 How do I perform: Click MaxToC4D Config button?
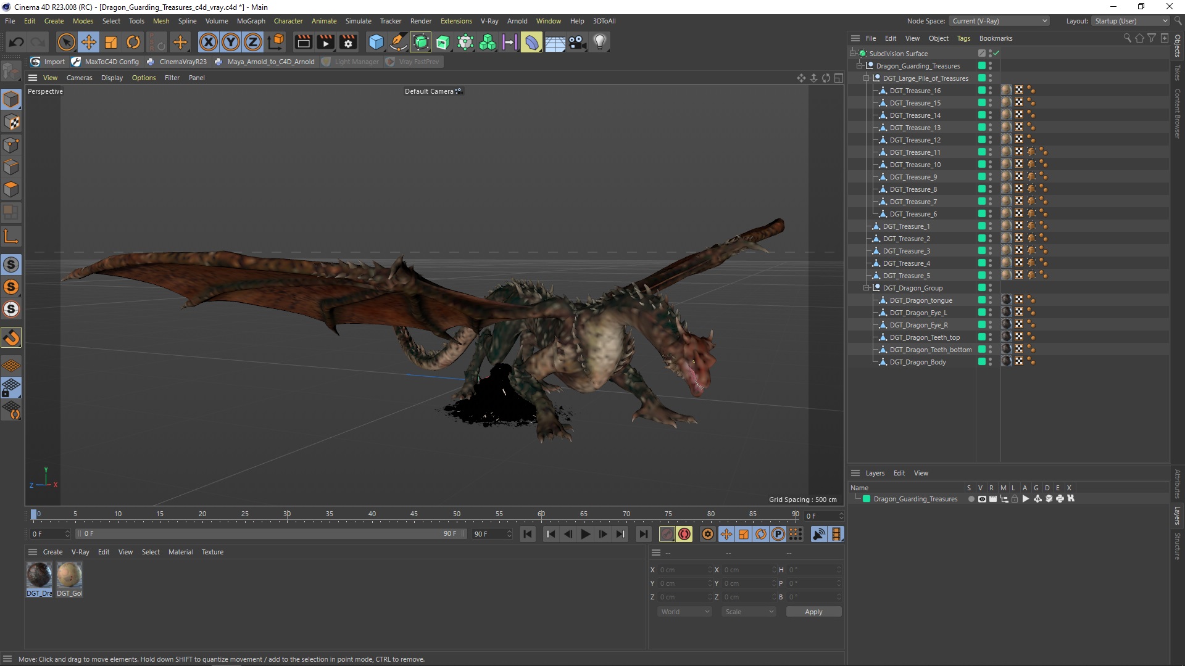[106, 62]
